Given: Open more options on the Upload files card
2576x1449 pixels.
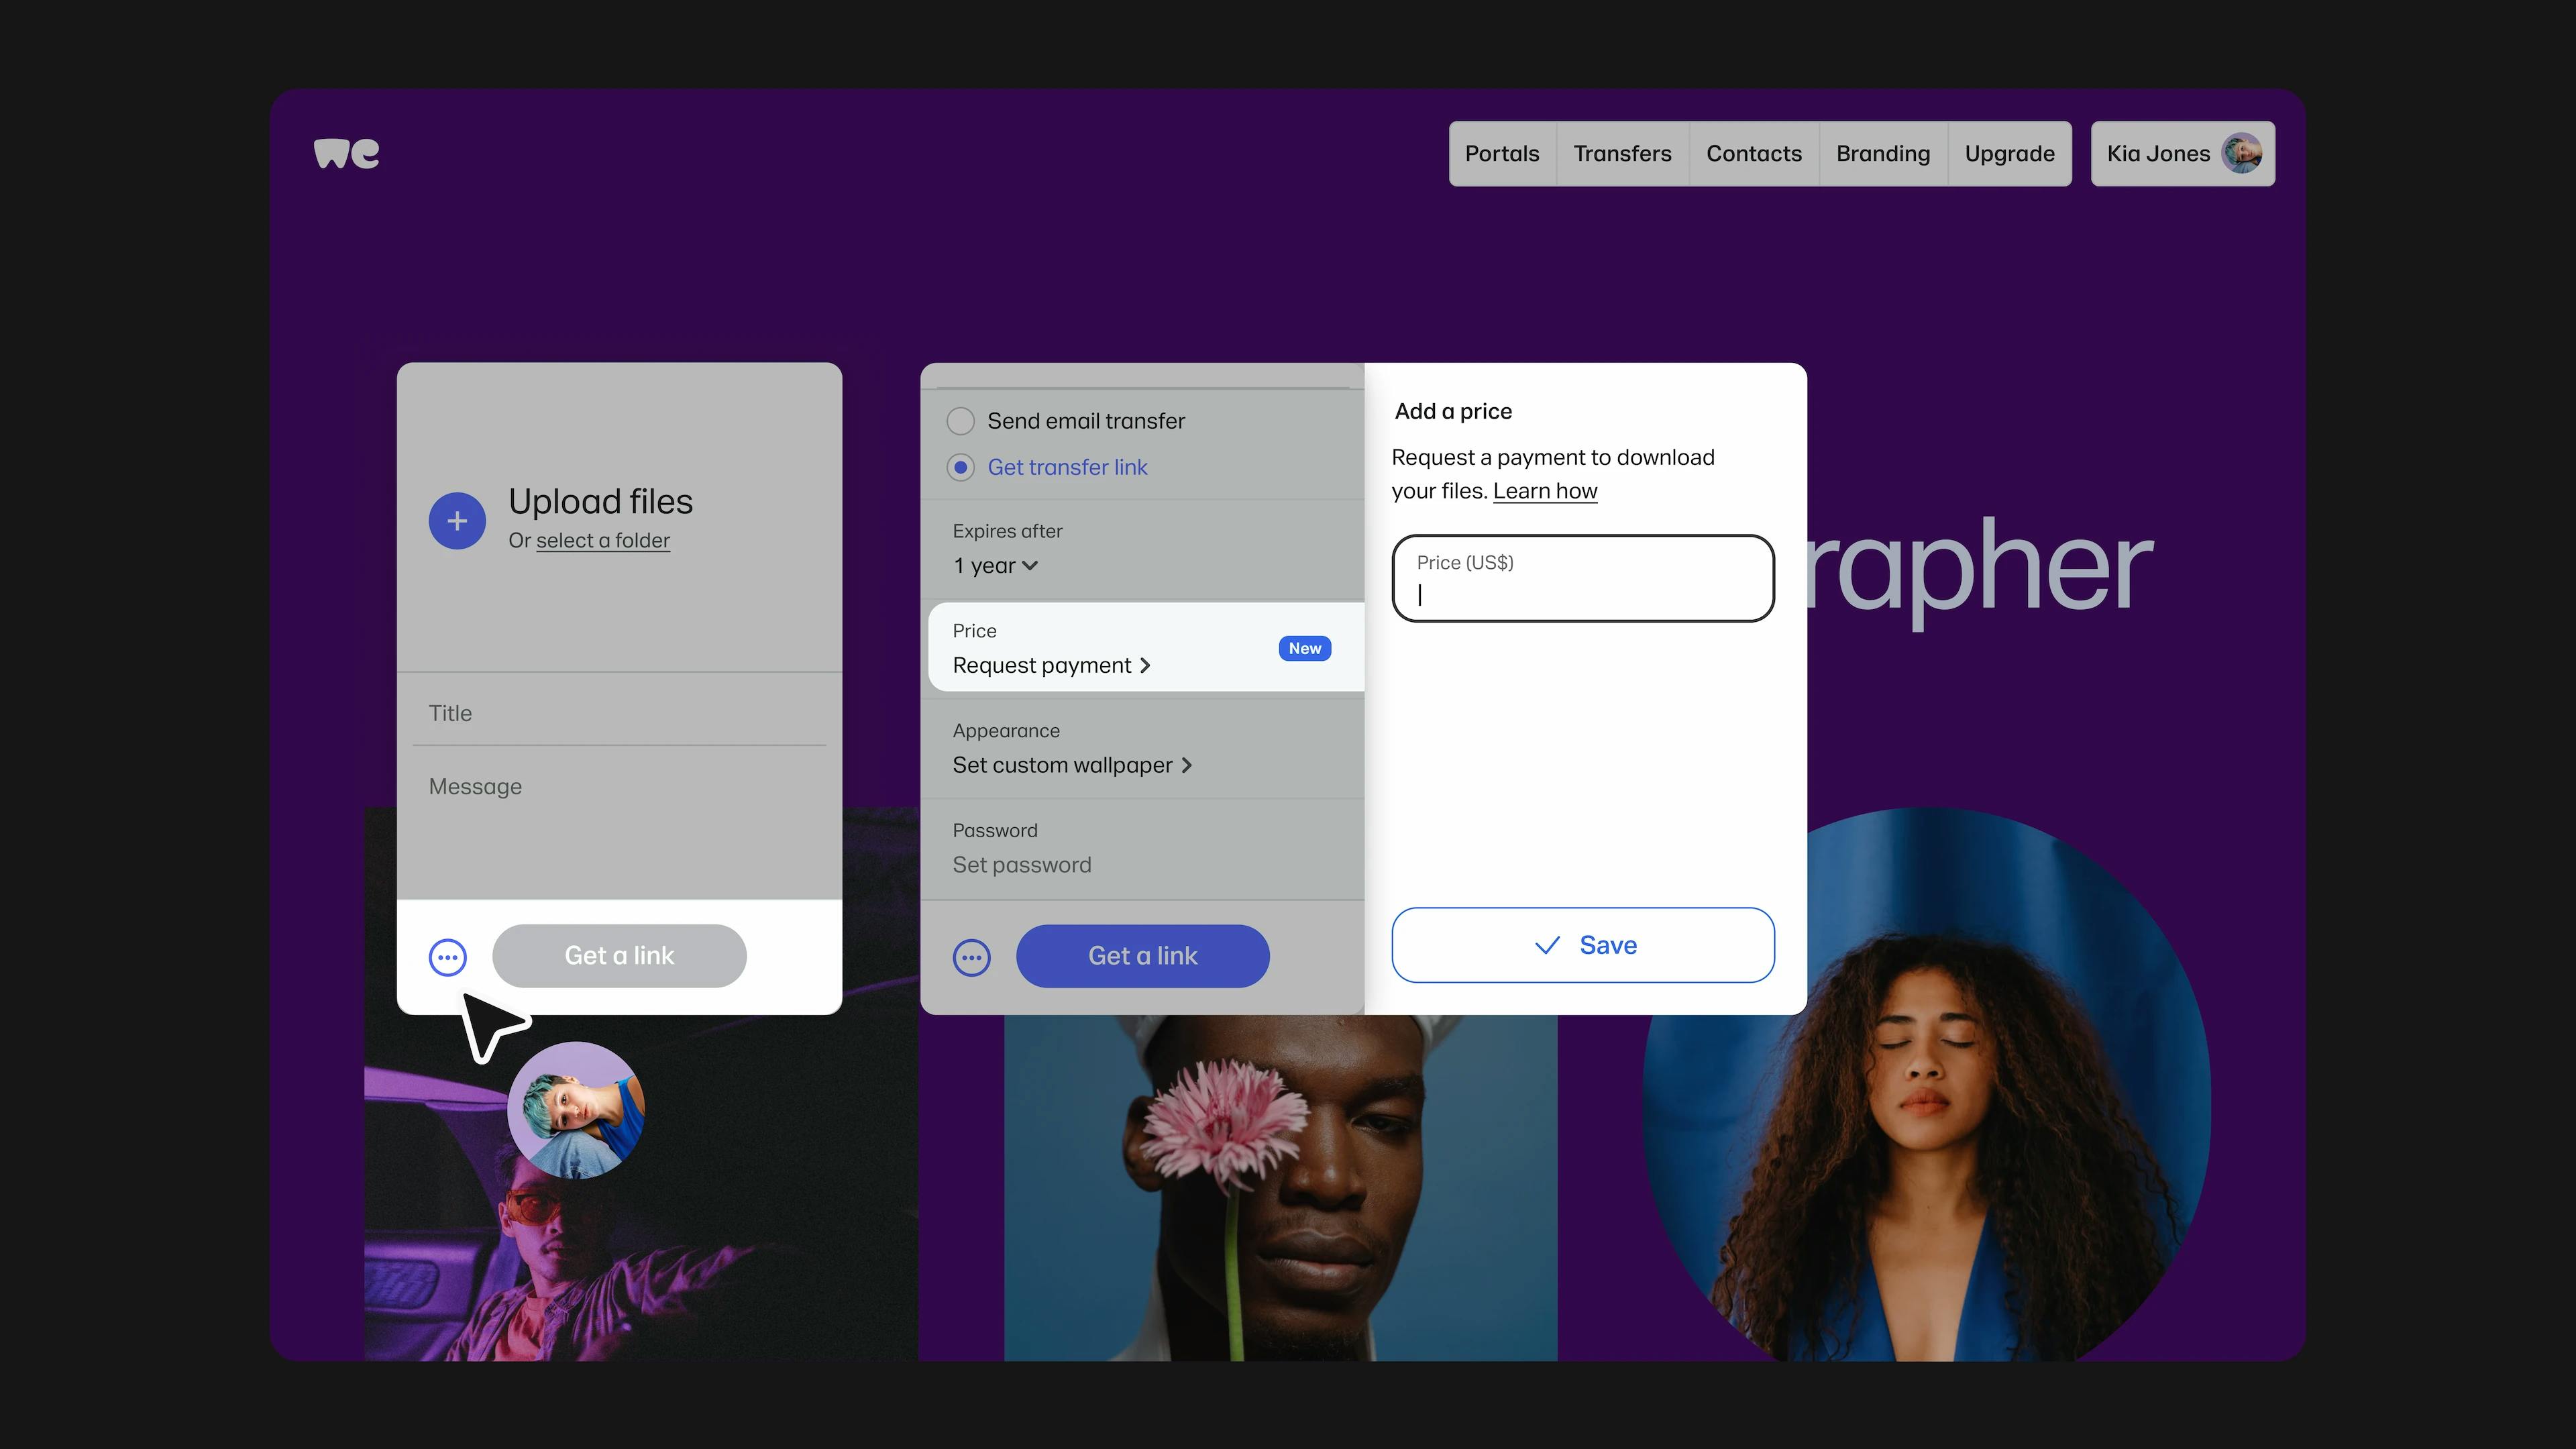Looking at the screenshot, I should coord(447,956).
